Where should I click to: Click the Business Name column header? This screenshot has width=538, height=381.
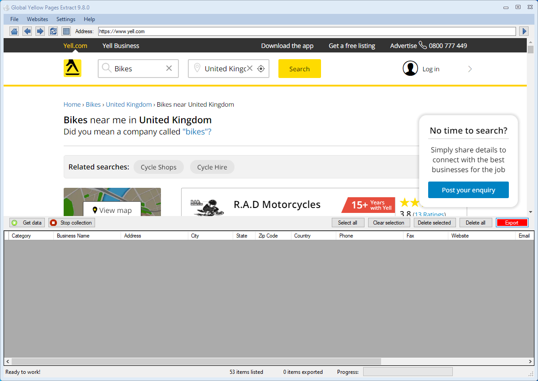73,236
